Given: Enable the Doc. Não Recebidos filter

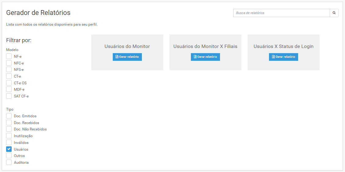Looking at the screenshot, I should (x=9, y=129).
